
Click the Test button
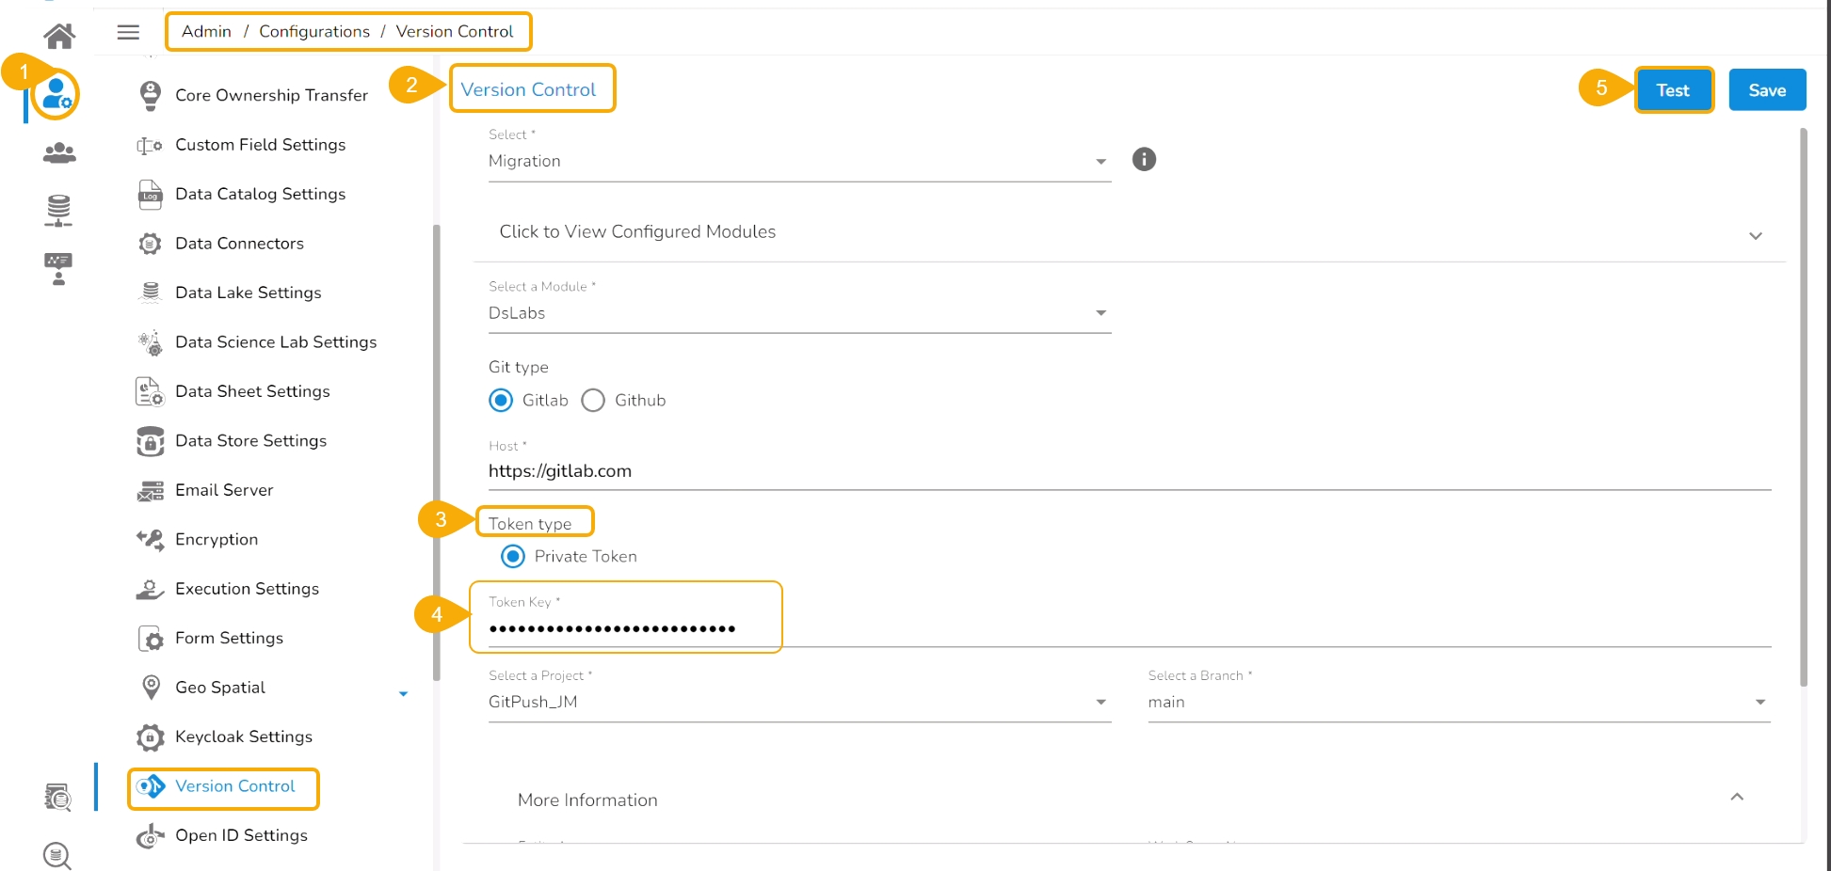tap(1673, 90)
